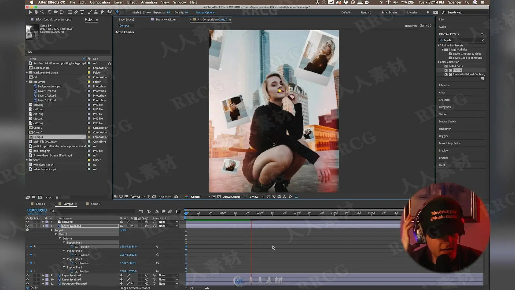Screen dimensions: 515x290
Task: Toggle Puppet Pin 1 Position stopwatch
Action: pyautogui.click(x=72, y=271)
